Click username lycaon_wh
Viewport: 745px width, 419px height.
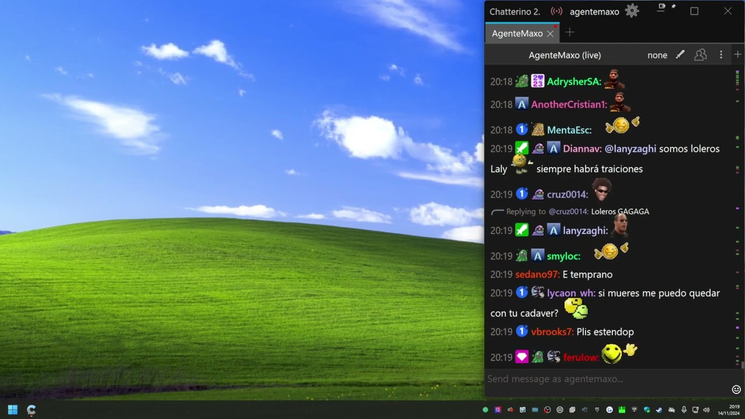click(572, 293)
